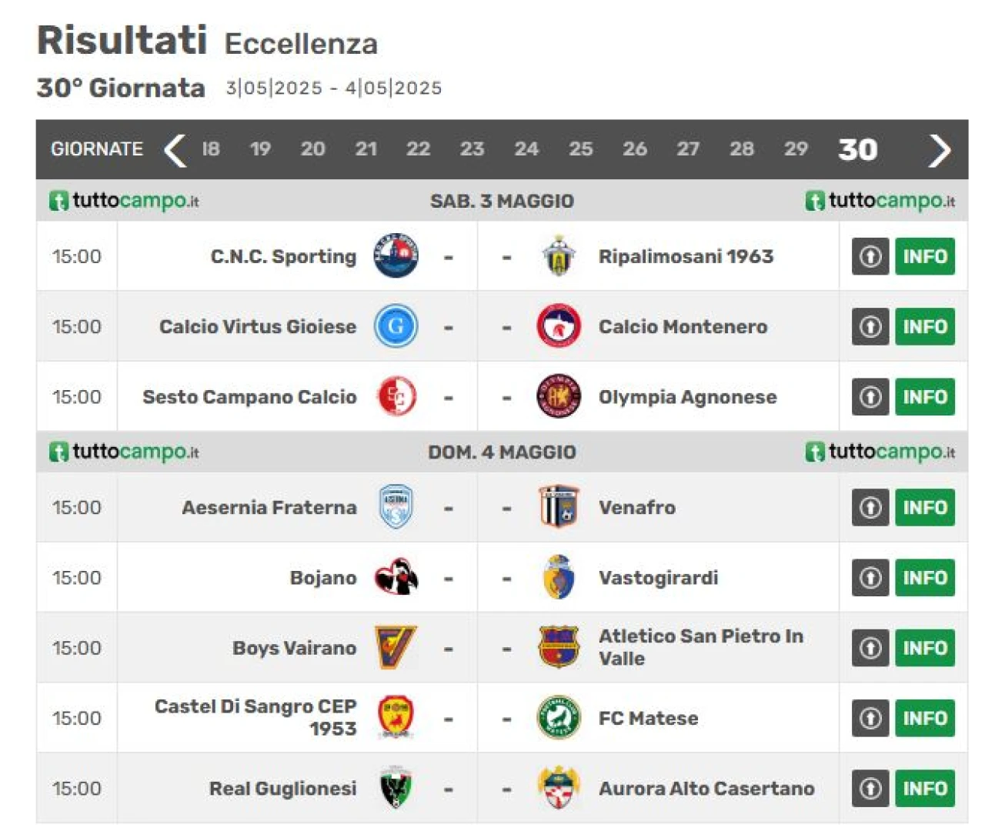985x831 pixels.
Task: Click the FC Matese green round crest
Action: coord(559,718)
